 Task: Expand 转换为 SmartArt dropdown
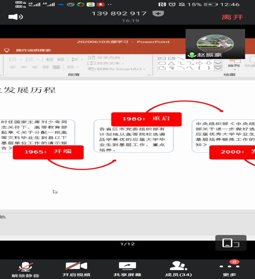click(117, 69)
